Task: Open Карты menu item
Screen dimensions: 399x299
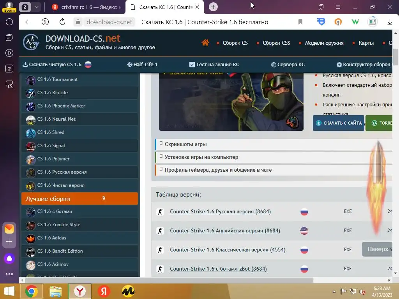Action: [366, 43]
